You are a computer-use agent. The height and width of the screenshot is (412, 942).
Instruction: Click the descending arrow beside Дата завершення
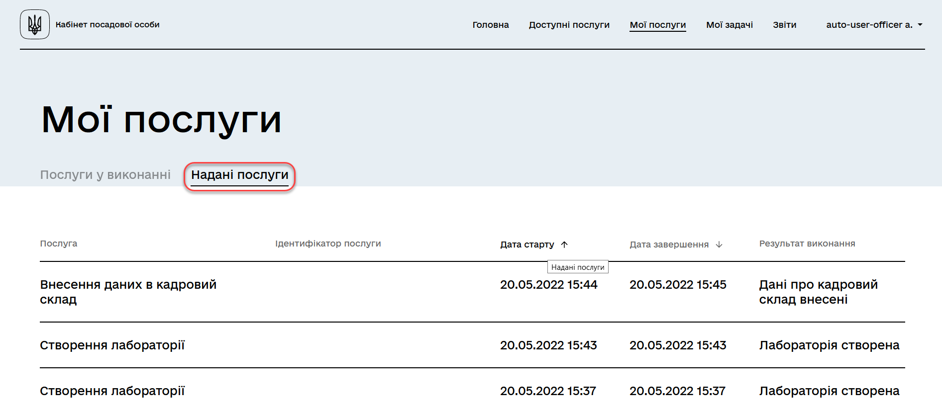(x=719, y=245)
